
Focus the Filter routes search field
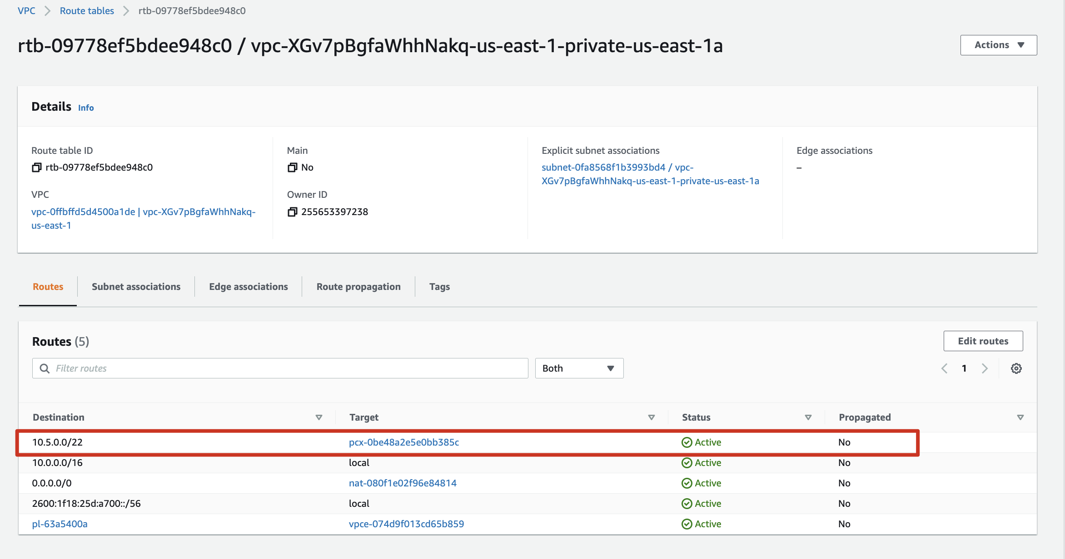point(280,368)
